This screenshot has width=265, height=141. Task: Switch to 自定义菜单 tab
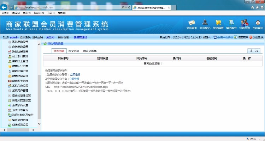click(x=90, y=51)
